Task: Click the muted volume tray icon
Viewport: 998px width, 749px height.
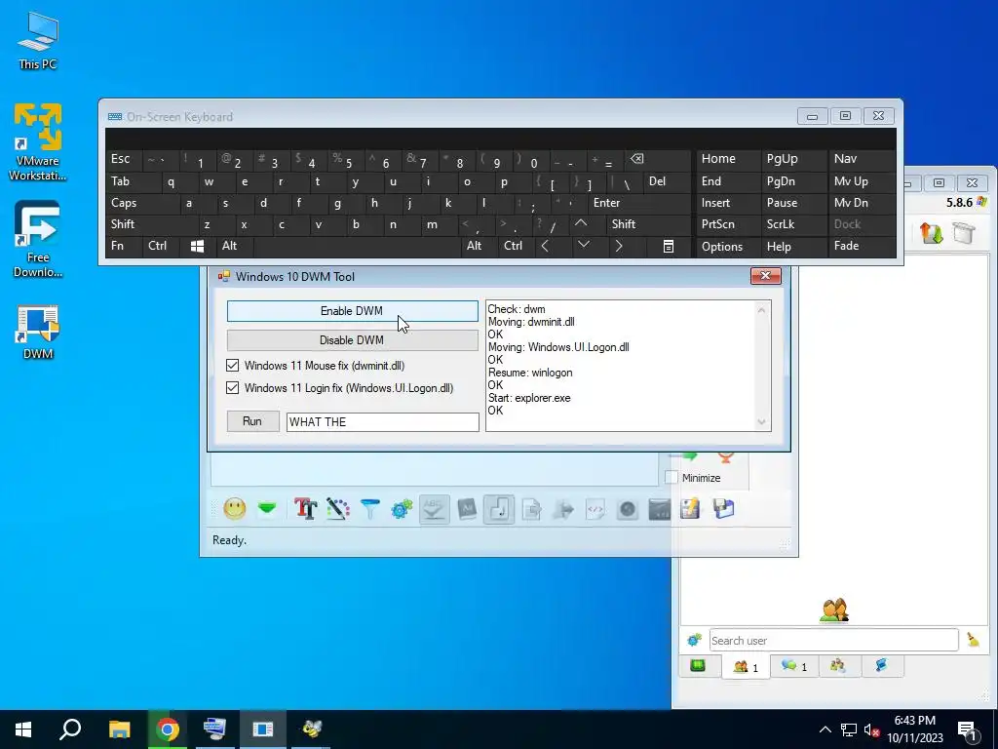Action: (x=871, y=729)
